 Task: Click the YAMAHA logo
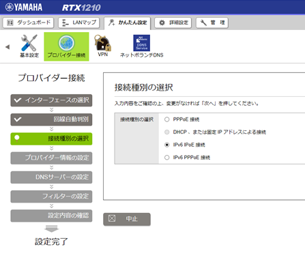(x=24, y=7)
